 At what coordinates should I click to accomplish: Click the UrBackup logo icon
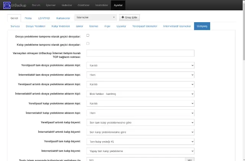7,5
